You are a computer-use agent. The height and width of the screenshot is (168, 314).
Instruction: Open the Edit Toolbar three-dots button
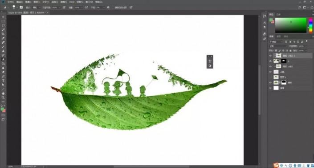(3, 102)
